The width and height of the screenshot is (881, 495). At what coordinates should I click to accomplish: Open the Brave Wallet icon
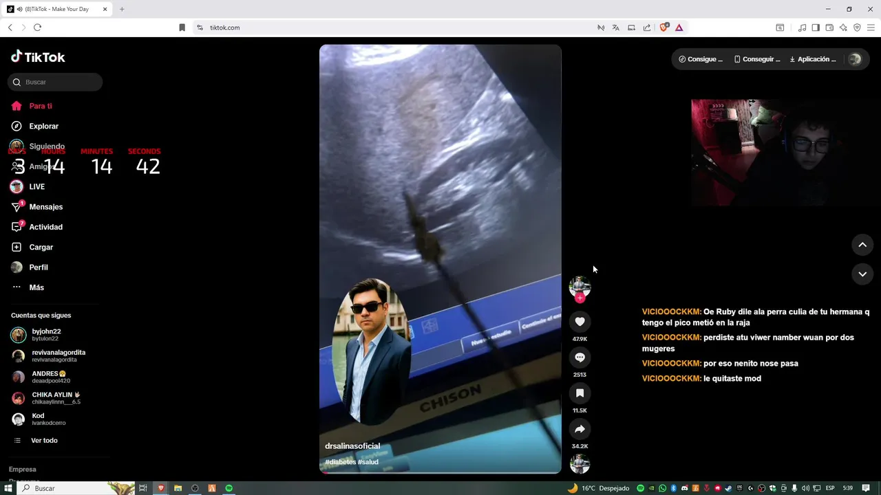829,27
